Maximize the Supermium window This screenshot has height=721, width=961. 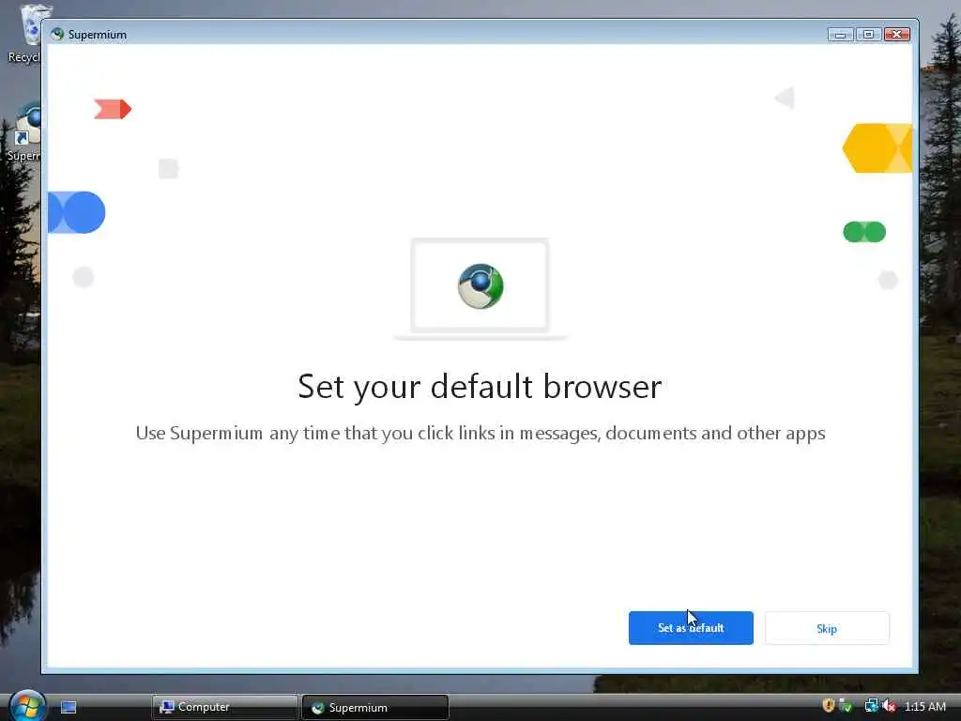(868, 35)
